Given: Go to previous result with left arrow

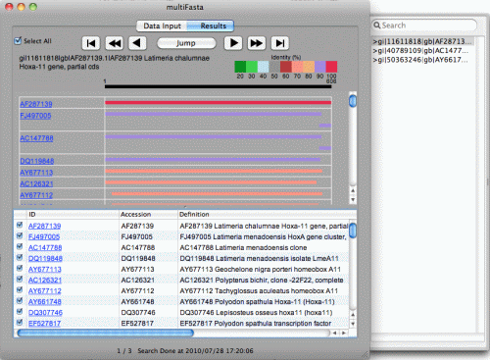Looking at the screenshot, I should [x=137, y=43].
